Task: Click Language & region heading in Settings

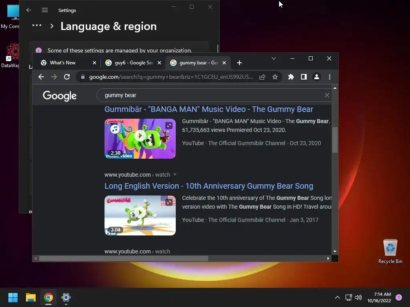Action: pyautogui.click(x=109, y=26)
